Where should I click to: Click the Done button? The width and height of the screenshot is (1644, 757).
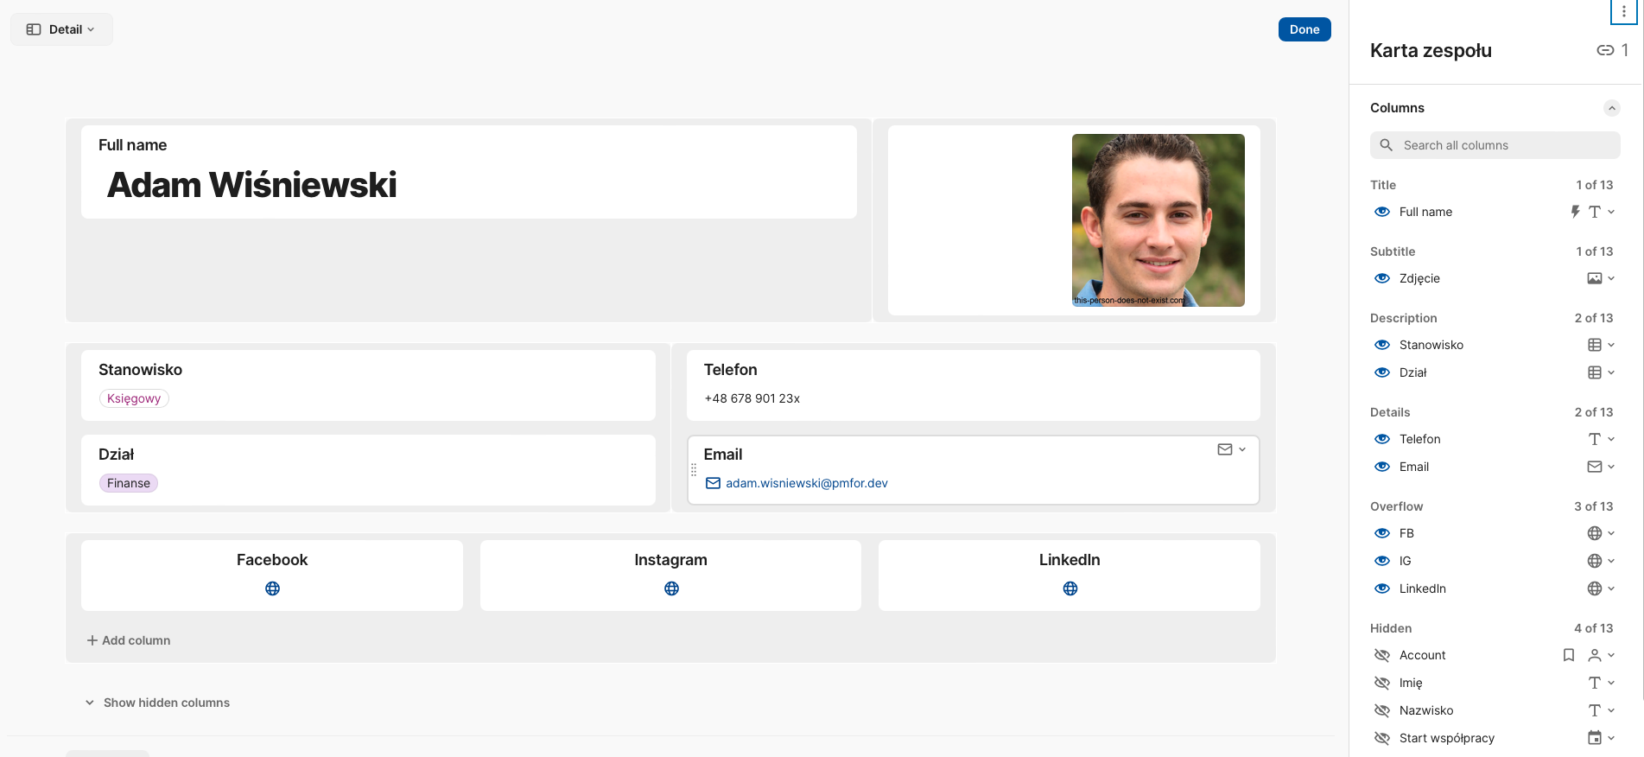[x=1304, y=29]
